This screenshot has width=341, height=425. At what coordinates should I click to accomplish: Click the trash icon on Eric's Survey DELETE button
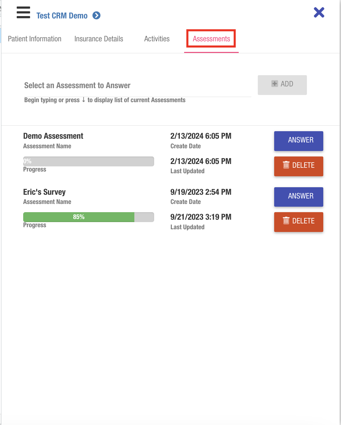click(286, 221)
